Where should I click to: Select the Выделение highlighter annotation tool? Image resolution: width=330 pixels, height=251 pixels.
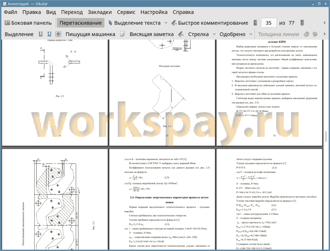coord(19,34)
